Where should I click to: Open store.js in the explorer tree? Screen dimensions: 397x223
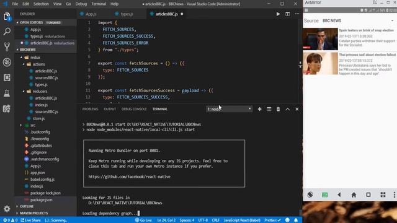[x=38, y=118]
